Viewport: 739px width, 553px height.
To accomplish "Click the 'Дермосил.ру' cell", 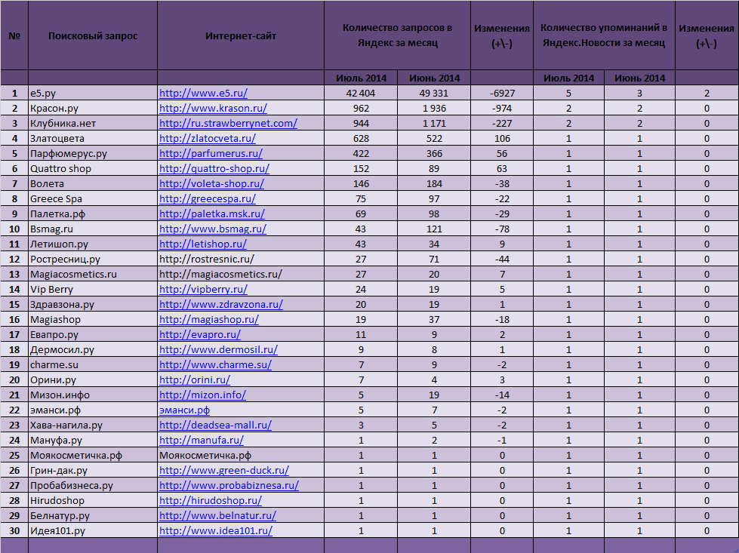I will click(93, 349).
